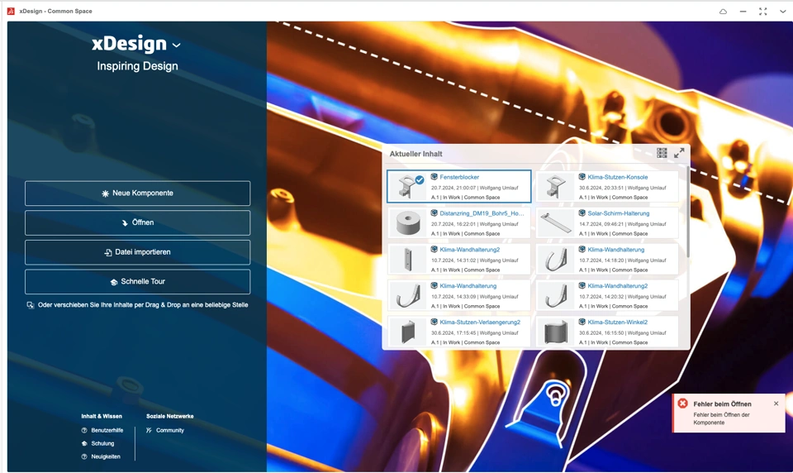The image size is (793, 473).
Task: Click the part type icon beside Klima-Stutzen-Konsole
Action: pos(582,177)
